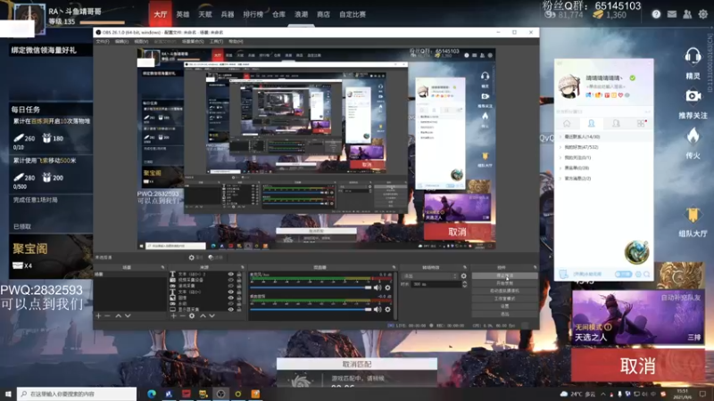Open the game 商店 tab
This screenshot has width=714, height=401.
pyautogui.click(x=323, y=14)
